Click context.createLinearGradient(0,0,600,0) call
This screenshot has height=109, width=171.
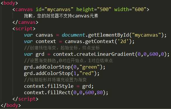point(110,54)
